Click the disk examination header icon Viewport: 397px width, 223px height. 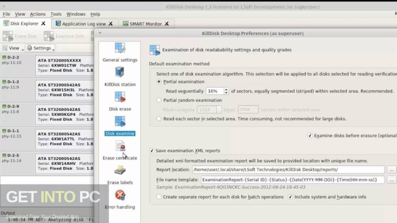coord(155,50)
